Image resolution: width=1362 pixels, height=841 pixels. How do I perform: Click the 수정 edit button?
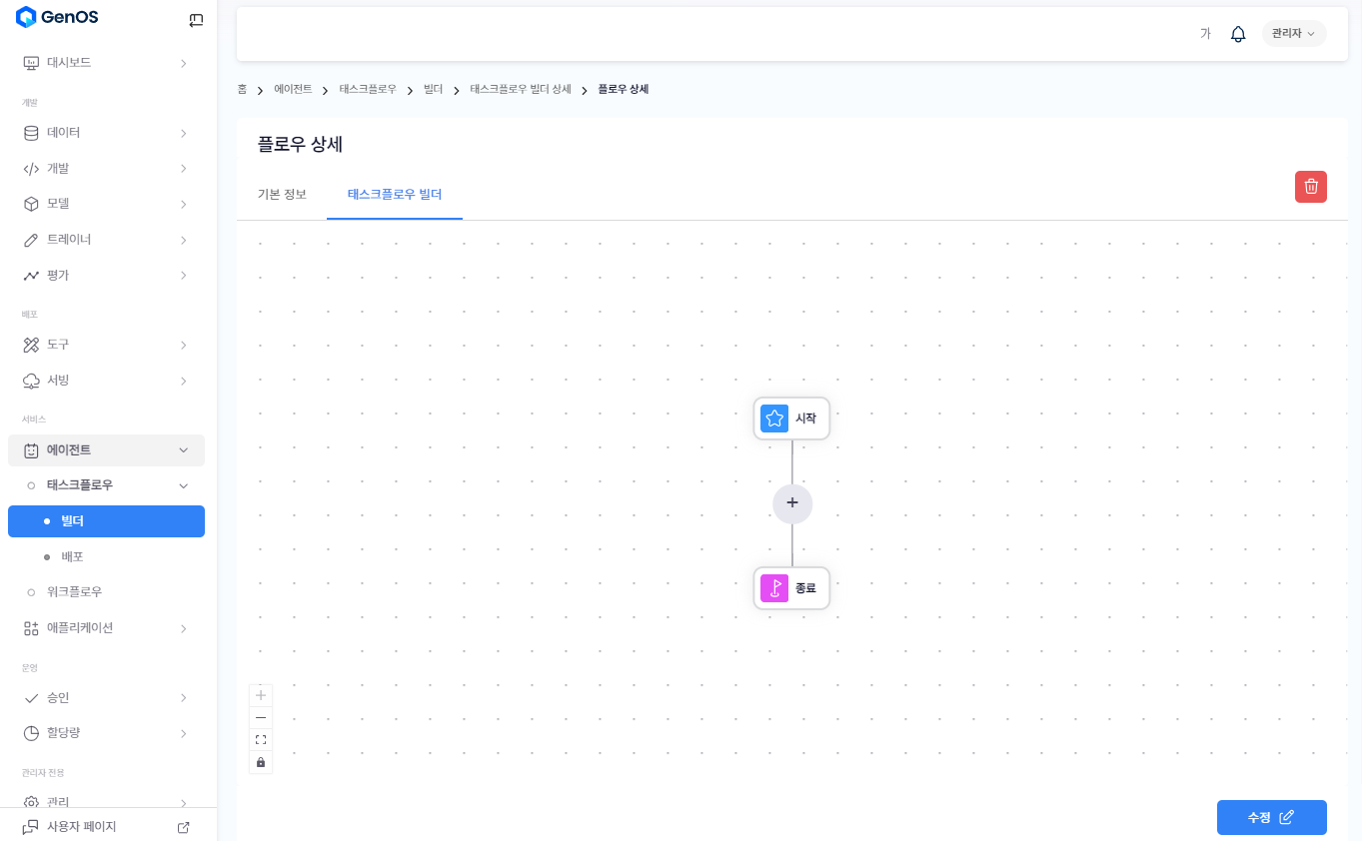click(1271, 817)
